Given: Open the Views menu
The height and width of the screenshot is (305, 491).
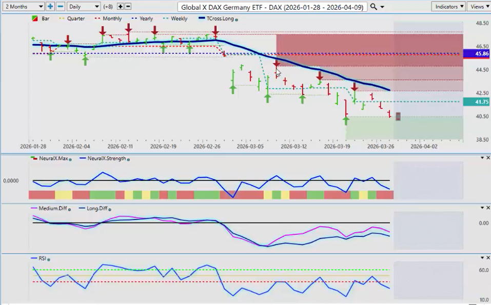Looking at the screenshot, I should point(479,7).
